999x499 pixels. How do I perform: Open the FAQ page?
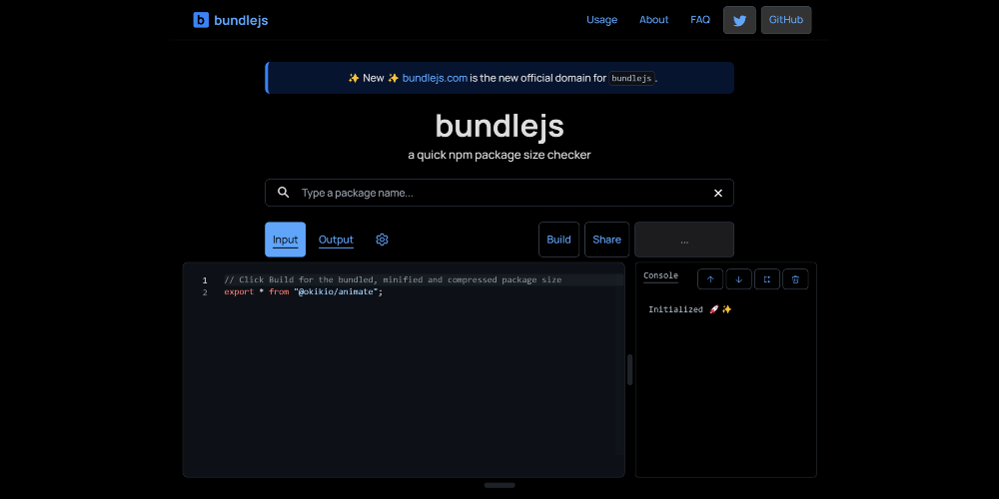[700, 20]
